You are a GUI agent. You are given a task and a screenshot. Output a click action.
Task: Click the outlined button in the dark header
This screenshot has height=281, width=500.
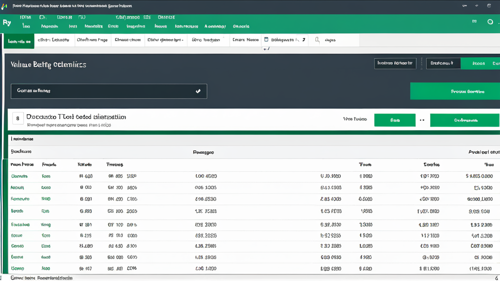coord(395,63)
